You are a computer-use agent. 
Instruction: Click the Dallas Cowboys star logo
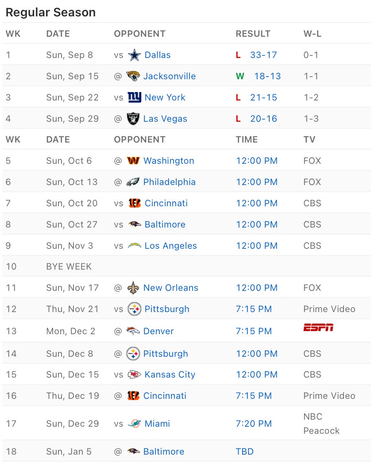[134, 55]
